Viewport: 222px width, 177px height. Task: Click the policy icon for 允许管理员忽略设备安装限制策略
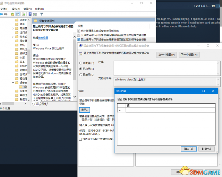[79, 31]
